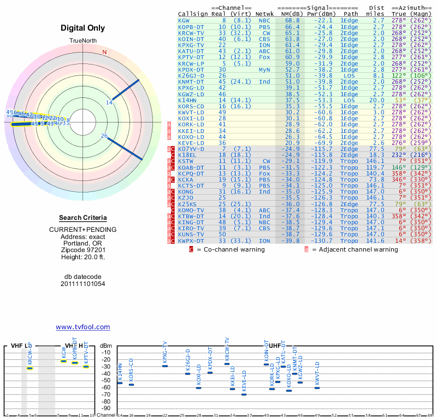Click the adjacent-channel warning badge beside KORK-LD

coord(168,125)
